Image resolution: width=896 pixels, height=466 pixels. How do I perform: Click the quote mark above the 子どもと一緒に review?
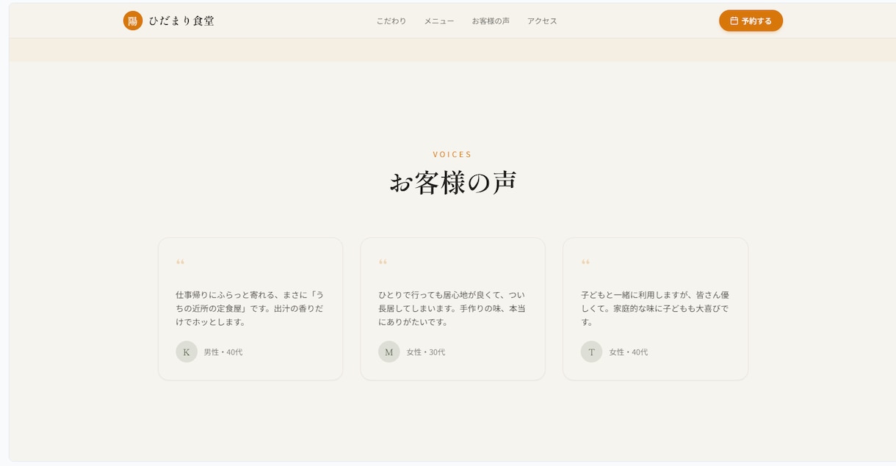(x=585, y=262)
